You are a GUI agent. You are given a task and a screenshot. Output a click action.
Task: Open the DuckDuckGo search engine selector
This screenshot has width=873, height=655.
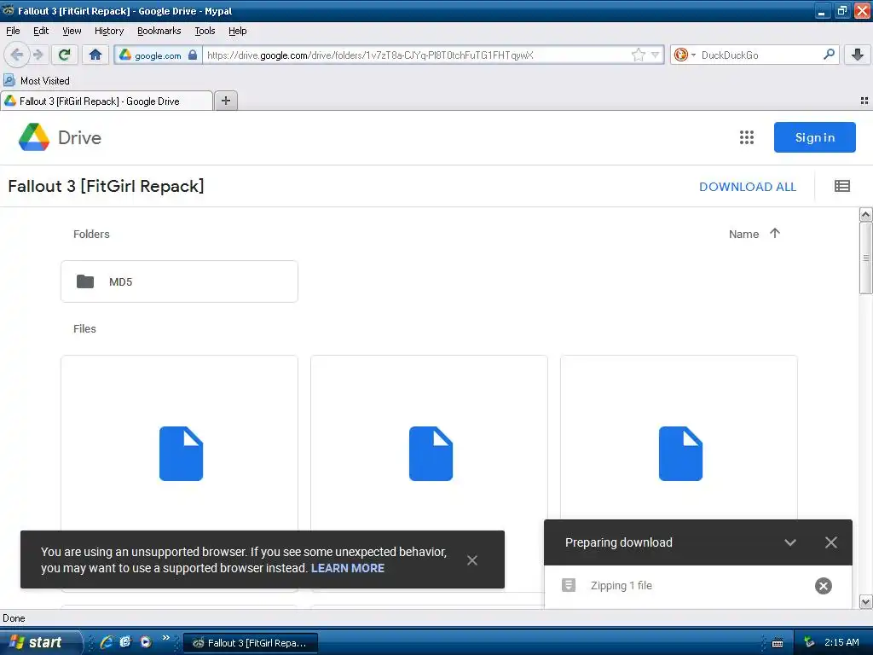point(685,55)
